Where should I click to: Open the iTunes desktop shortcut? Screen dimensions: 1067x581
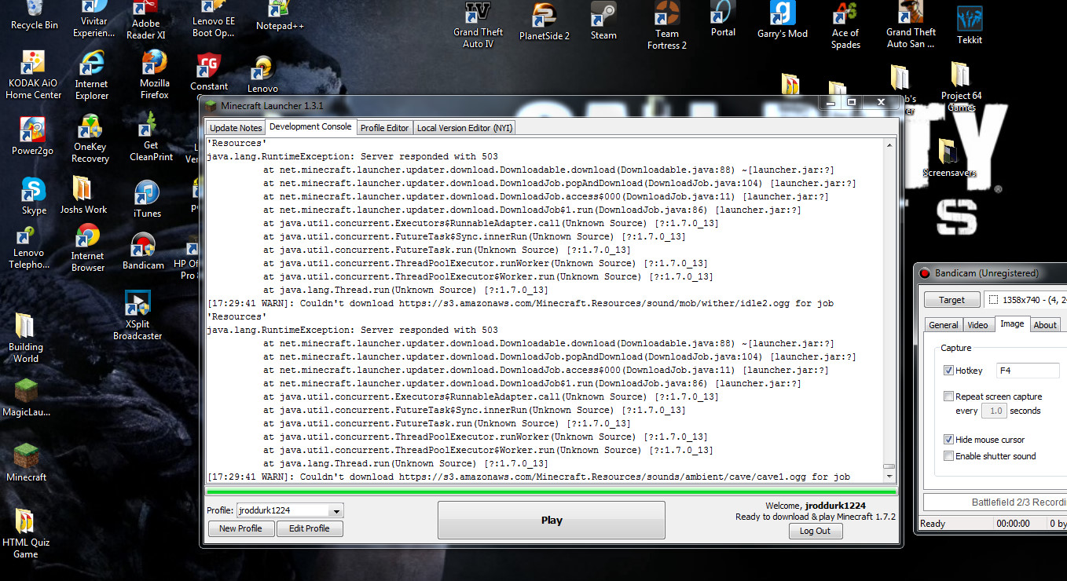(x=147, y=199)
